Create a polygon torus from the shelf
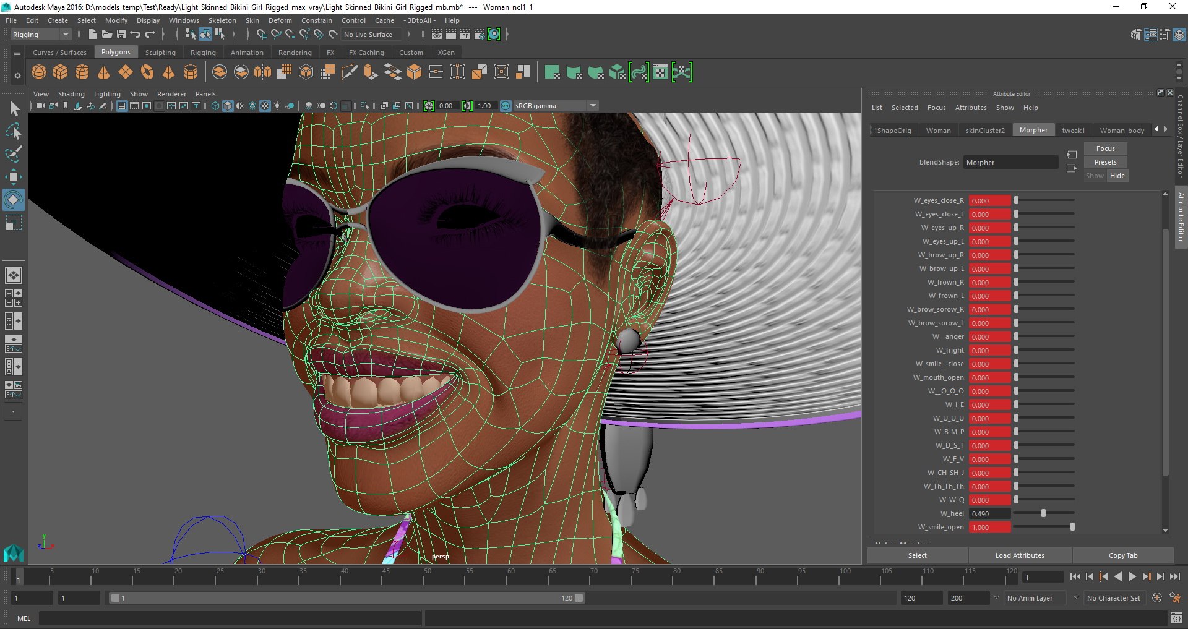Image resolution: width=1188 pixels, height=629 pixels. click(x=147, y=72)
